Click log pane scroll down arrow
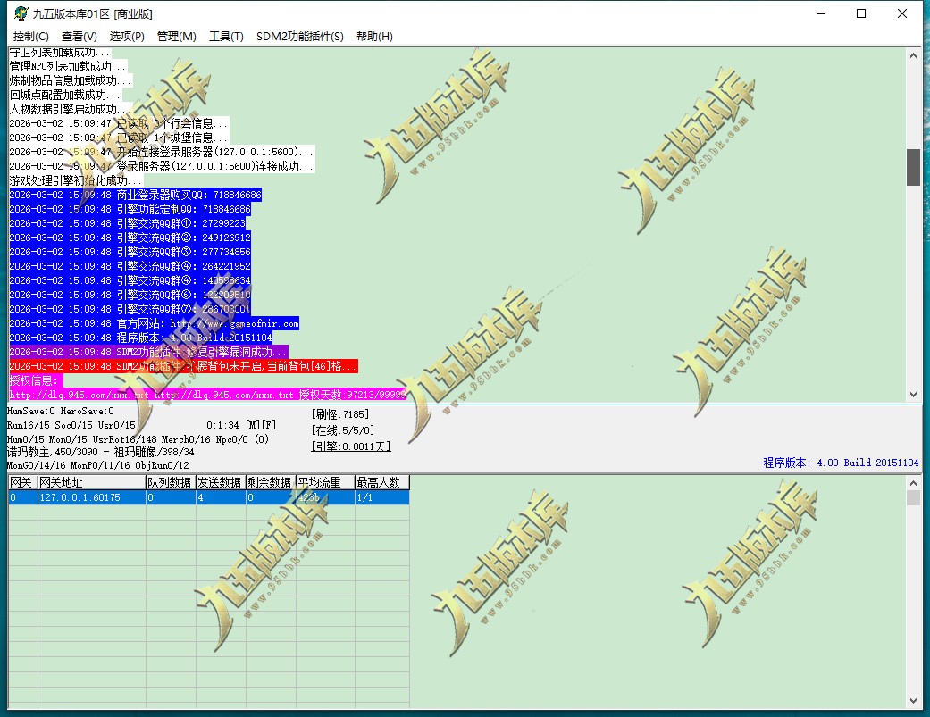This screenshot has height=717, width=930. tap(913, 394)
